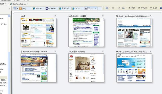Image resolution: width=162 pixels, height=94 pixels.
Task: Select the RD-XD71 favorites entry
Action: (x=4, y=83)
